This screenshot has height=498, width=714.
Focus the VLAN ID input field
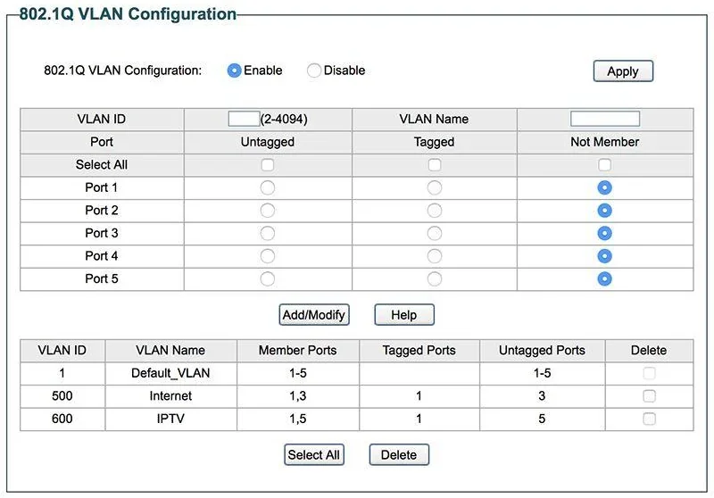(244, 119)
